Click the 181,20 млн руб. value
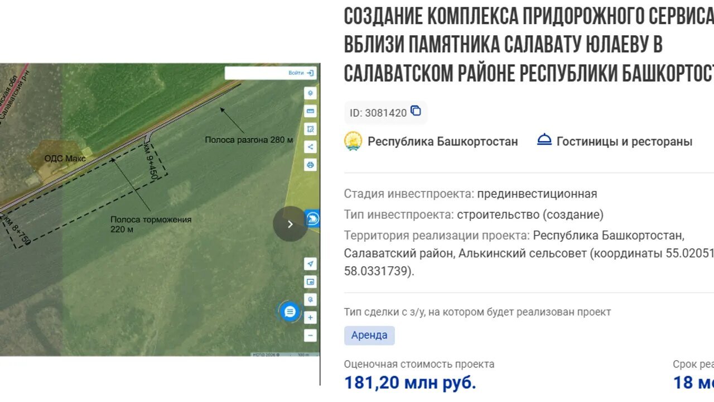Image resolution: width=714 pixels, height=402 pixels. click(x=410, y=383)
